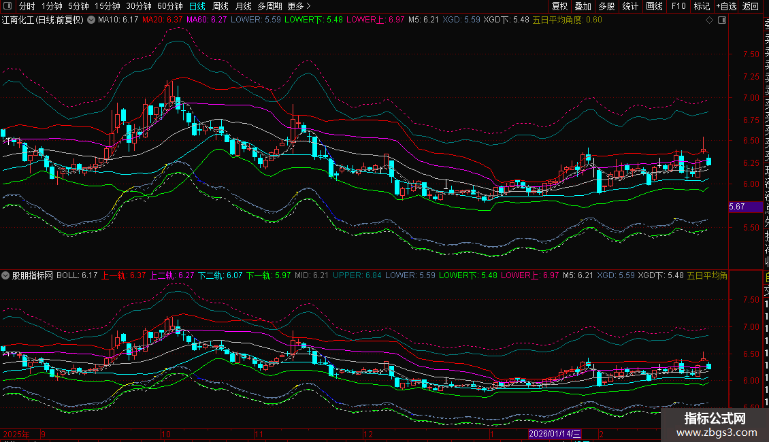The height and width of the screenshot is (442, 769).
Task: Click the 复权 adjustment button
Action: pos(559,6)
